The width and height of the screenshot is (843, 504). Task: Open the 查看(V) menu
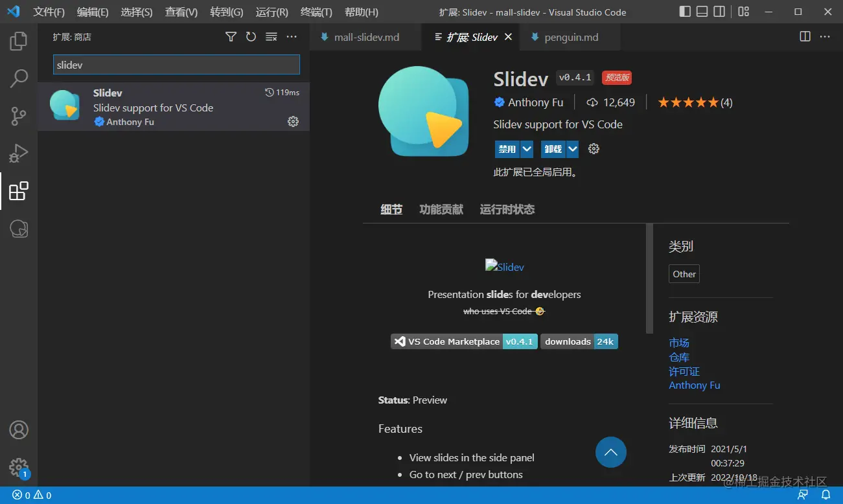click(x=181, y=12)
